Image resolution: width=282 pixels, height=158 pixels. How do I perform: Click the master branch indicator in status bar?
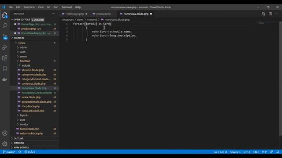click(x=9, y=152)
